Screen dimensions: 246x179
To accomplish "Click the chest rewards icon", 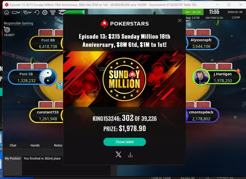I will pos(62,12).
